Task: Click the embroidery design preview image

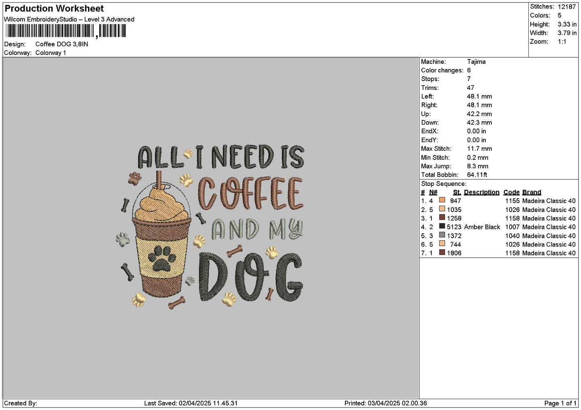Action: tap(210, 227)
